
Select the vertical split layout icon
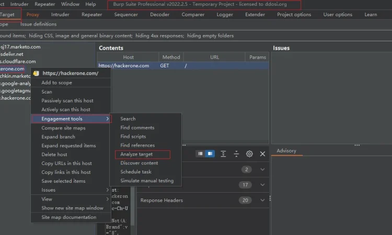coord(200,154)
